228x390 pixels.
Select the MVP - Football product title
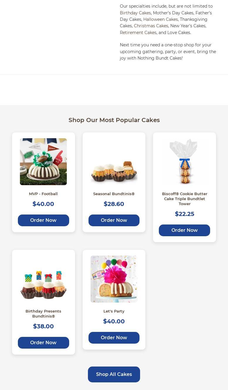[43, 194]
